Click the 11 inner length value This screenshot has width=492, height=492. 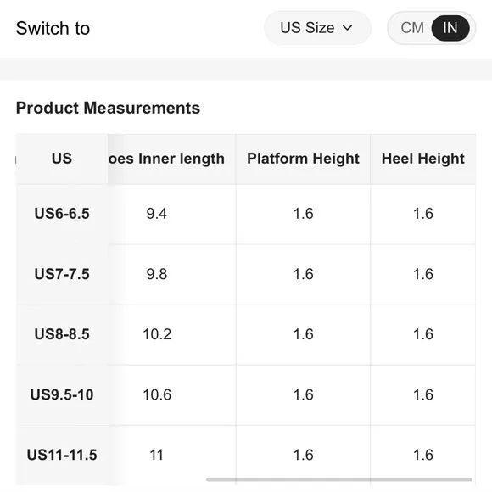[x=157, y=455]
